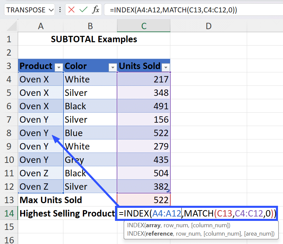
Task: Click Silver in row 12
Action: (x=90, y=186)
